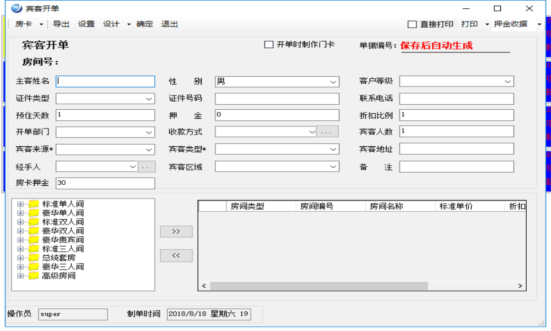Click the >> add room button

tap(176, 232)
